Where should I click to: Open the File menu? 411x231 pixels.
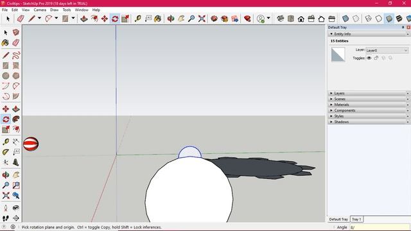4,10
